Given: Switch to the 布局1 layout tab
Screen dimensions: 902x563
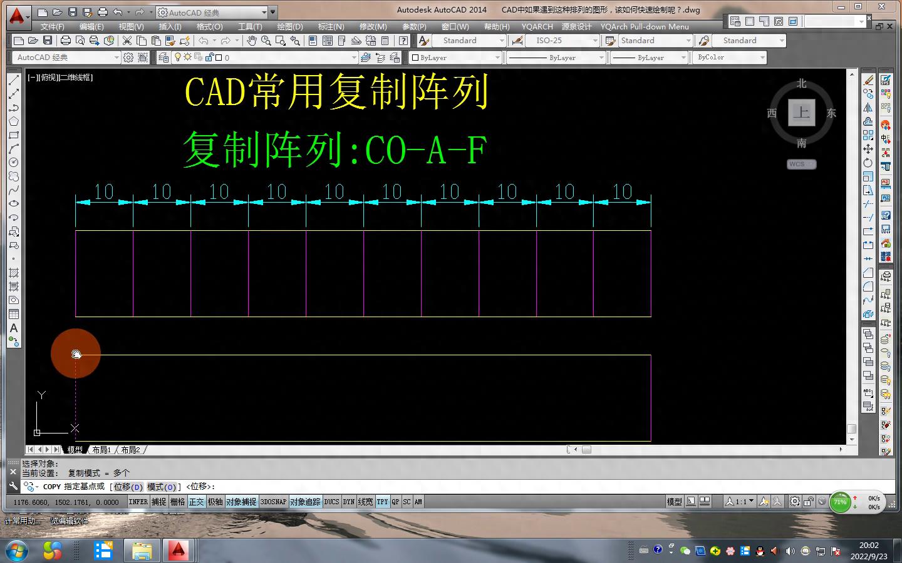Looking at the screenshot, I should click(x=101, y=450).
